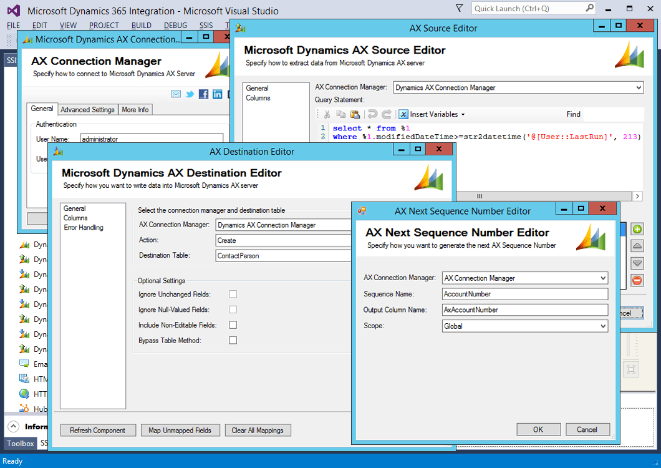The width and height of the screenshot is (661, 468).
Task: Click the notifications filter icon beside Quick Launch
Action: click(460, 9)
